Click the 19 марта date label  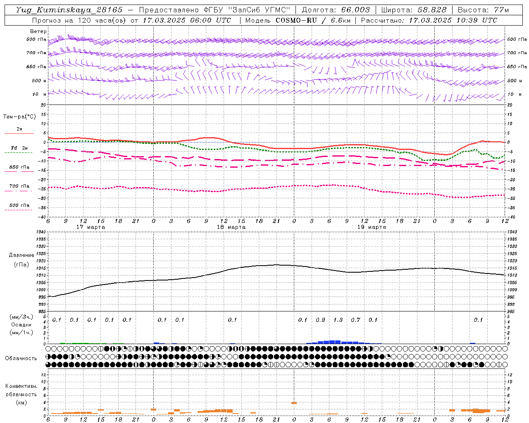tap(372, 227)
